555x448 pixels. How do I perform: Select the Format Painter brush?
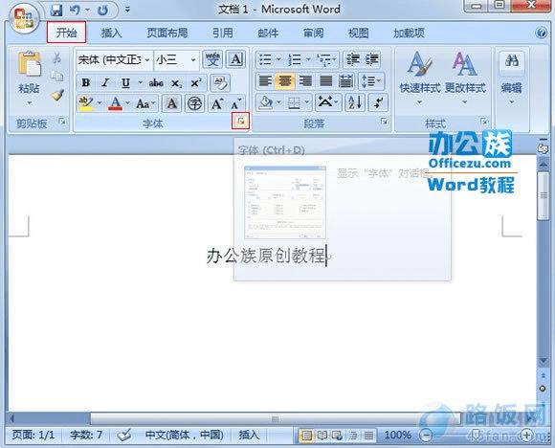[57, 95]
